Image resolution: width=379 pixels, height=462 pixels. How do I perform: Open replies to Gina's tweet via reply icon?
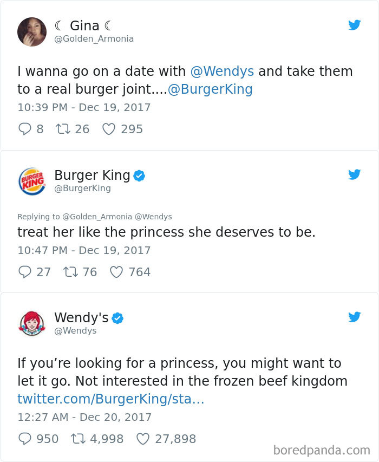pos(24,129)
